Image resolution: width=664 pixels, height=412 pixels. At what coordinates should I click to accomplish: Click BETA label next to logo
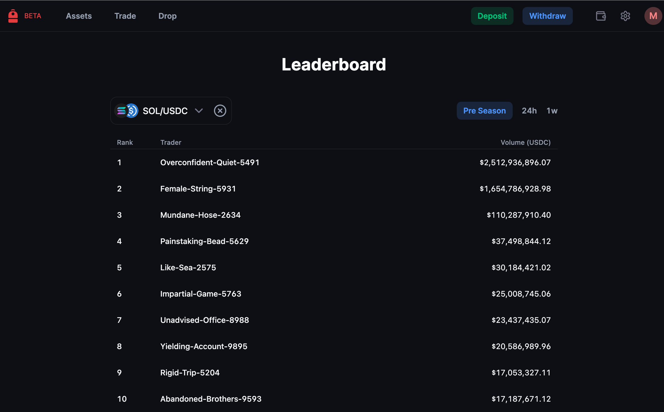point(33,16)
